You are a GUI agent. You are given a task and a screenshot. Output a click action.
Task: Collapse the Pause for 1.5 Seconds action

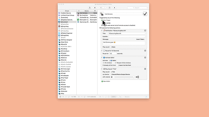coord(102,51)
